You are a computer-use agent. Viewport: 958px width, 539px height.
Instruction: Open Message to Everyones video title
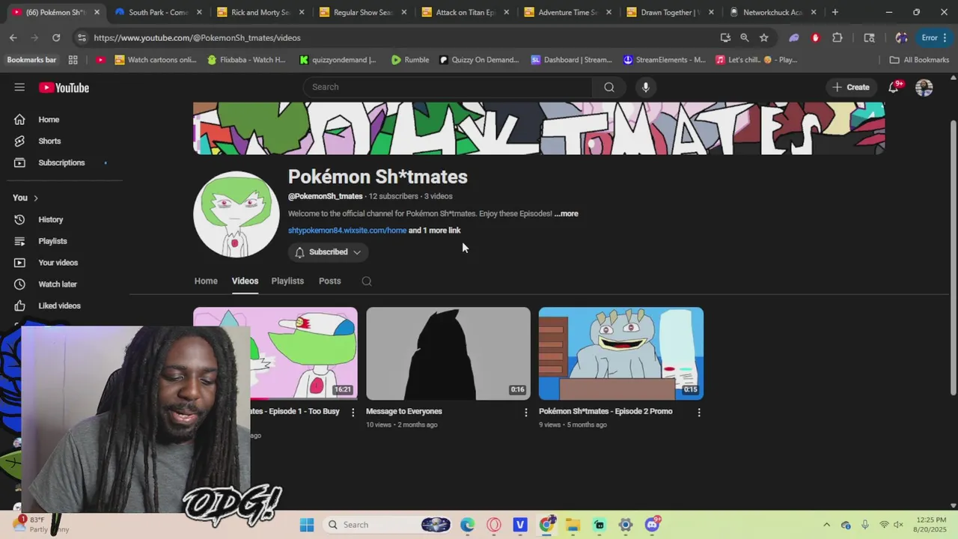click(x=404, y=411)
